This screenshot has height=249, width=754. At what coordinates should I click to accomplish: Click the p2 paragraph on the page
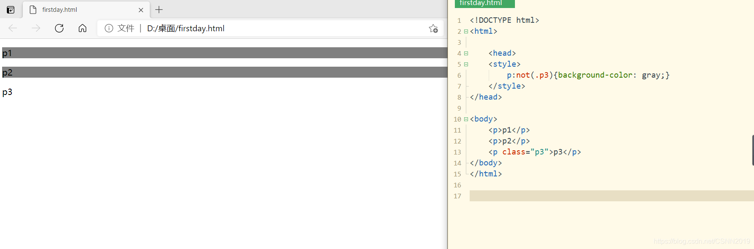click(225, 72)
